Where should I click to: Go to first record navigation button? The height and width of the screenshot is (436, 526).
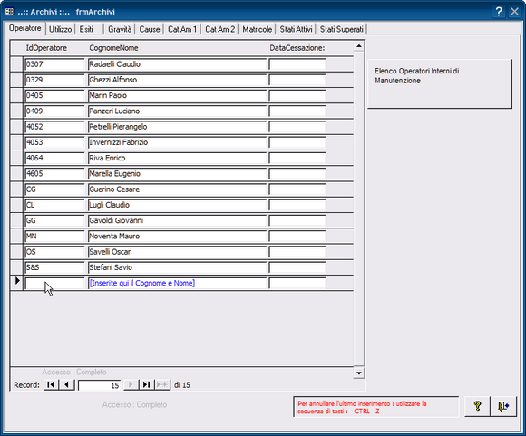(51, 384)
